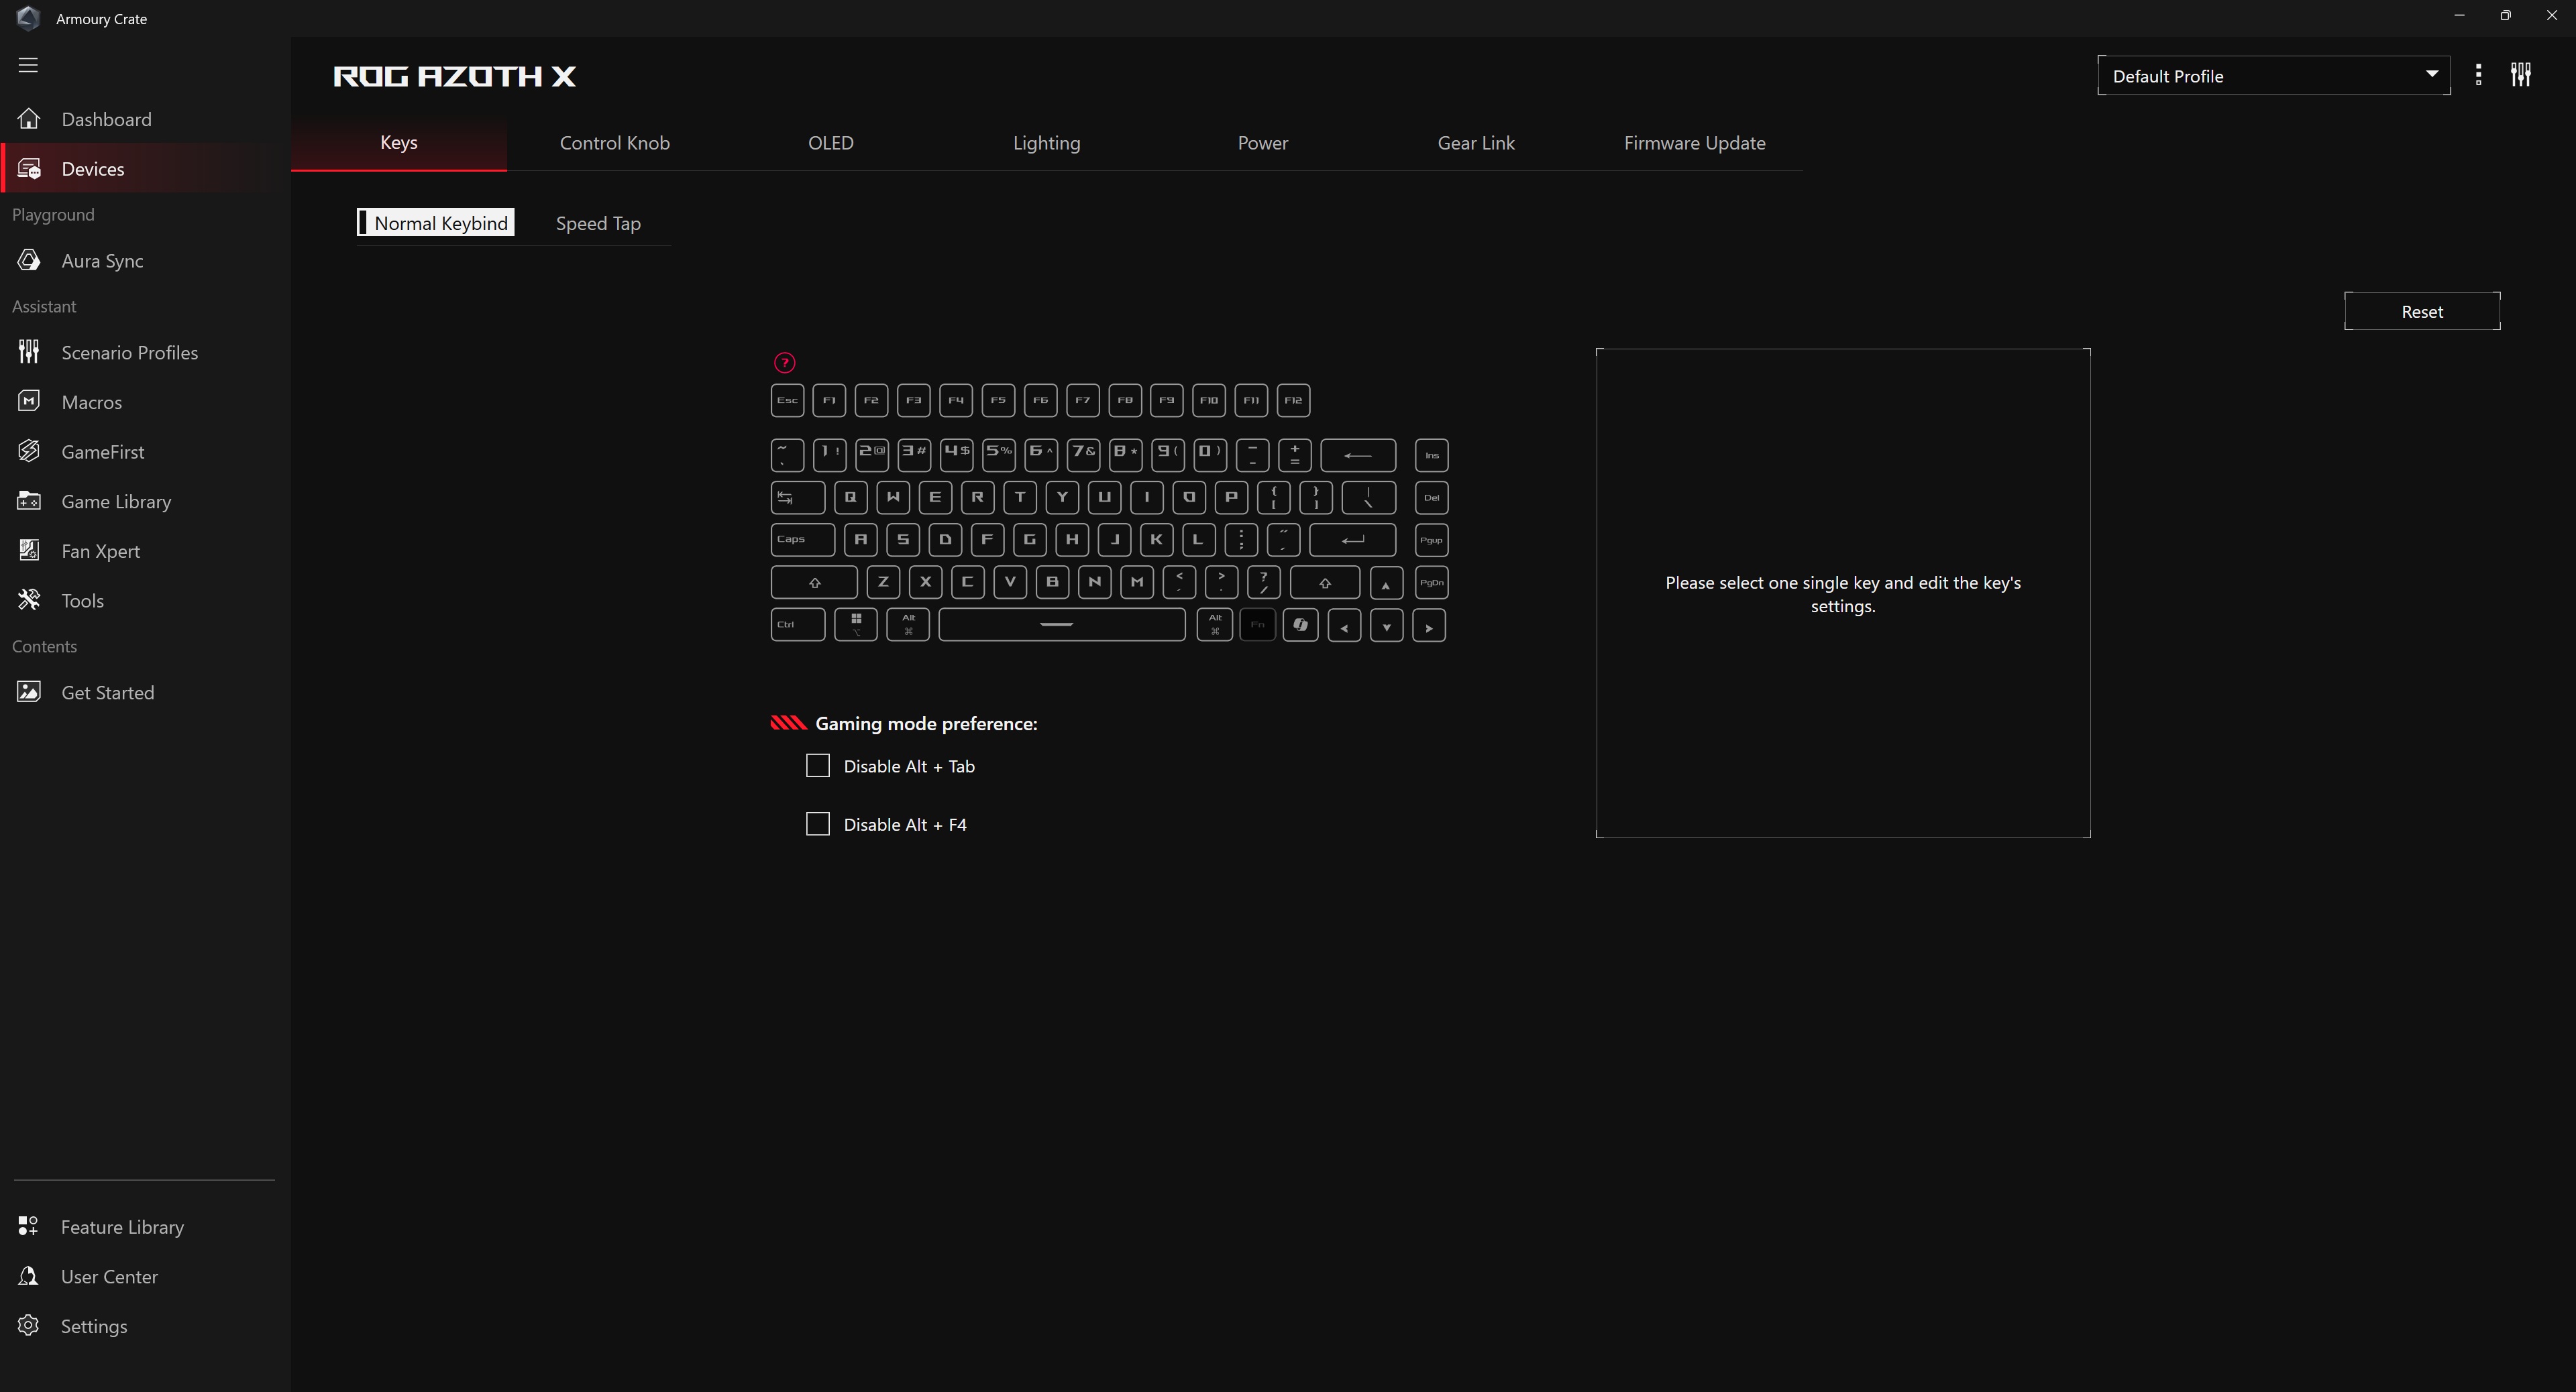Expand the Default Profile dropdown
Image resolution: width=2576 pixels, height=1392 pixels.
pyautogui.click(x=2274, y=76)
